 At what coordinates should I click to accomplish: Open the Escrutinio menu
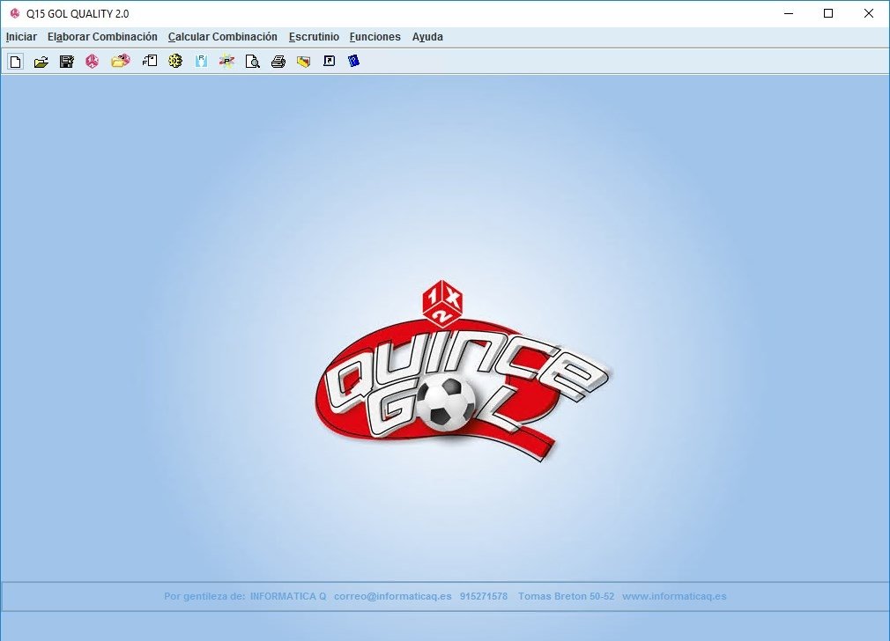coord(314,37)
